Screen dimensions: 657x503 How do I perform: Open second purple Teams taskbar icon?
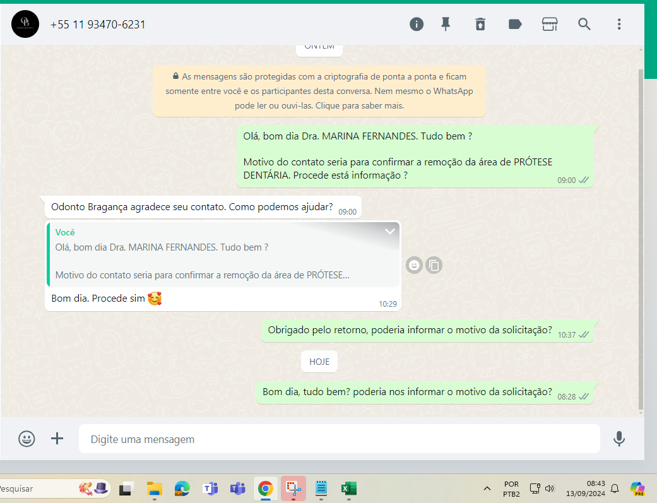click(x=237, y=488)
